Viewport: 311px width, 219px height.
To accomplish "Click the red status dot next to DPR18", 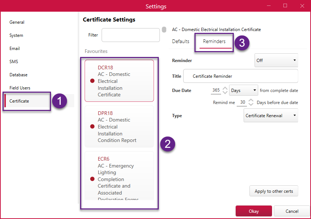I will 92,127.
